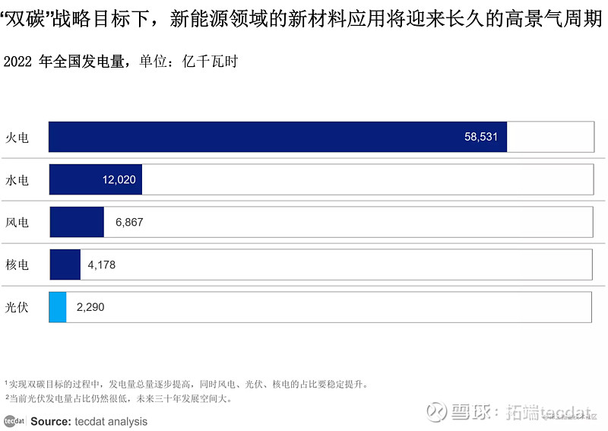The image size is (608, 431).
Task: Click the dark blue 风电 bar
Action: tap(77, 222)
